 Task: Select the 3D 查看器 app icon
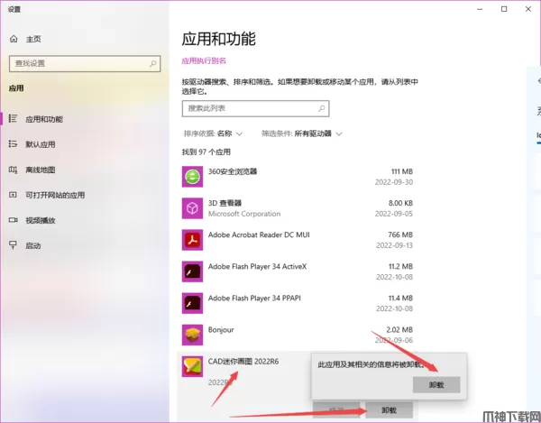[192, 208]
